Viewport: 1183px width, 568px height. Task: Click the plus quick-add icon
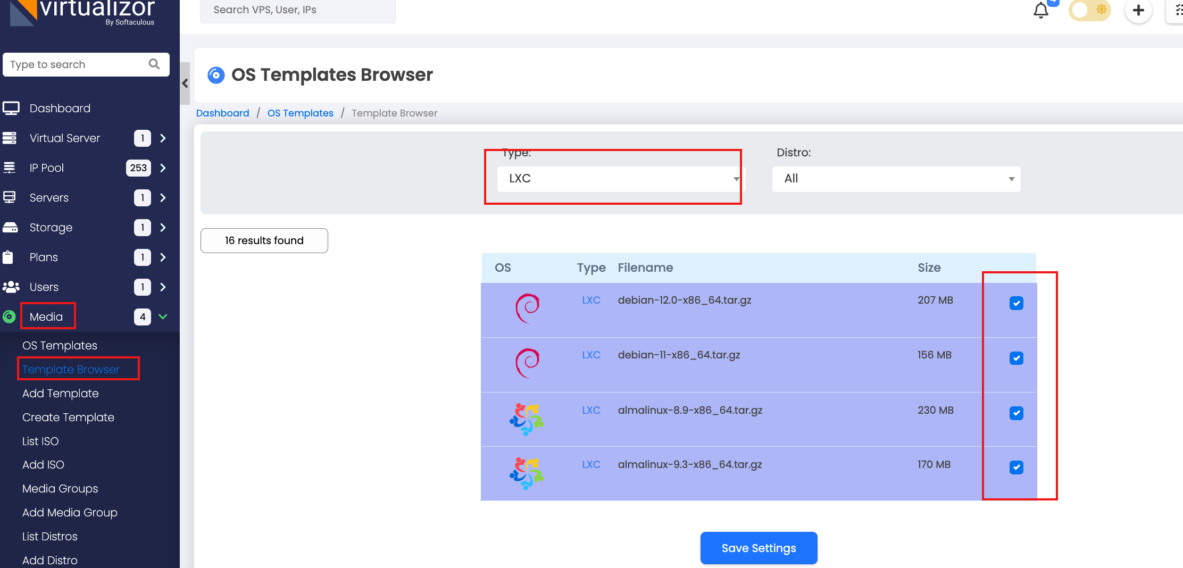(x=1138, y=11)
